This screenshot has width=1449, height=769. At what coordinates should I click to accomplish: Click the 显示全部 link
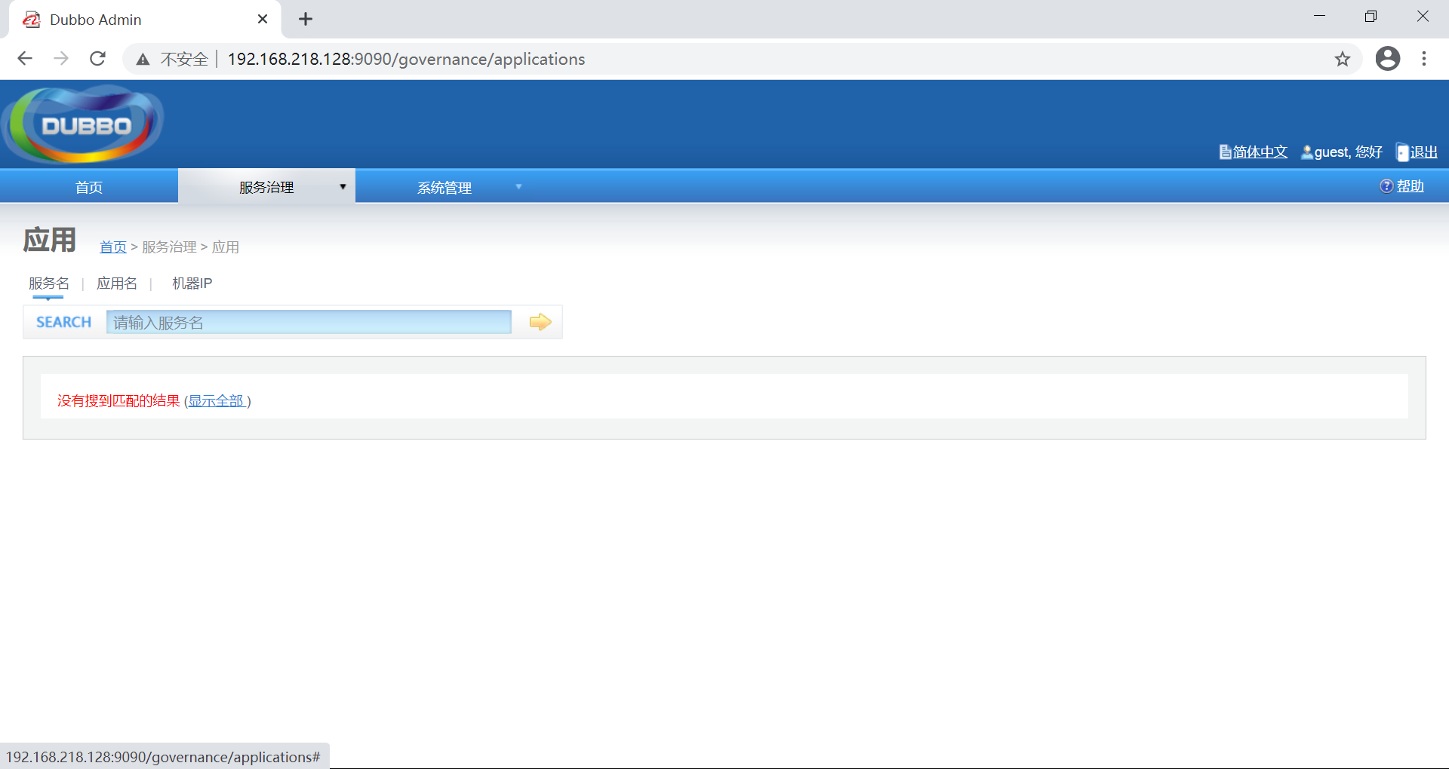click(x=217, y=400)
